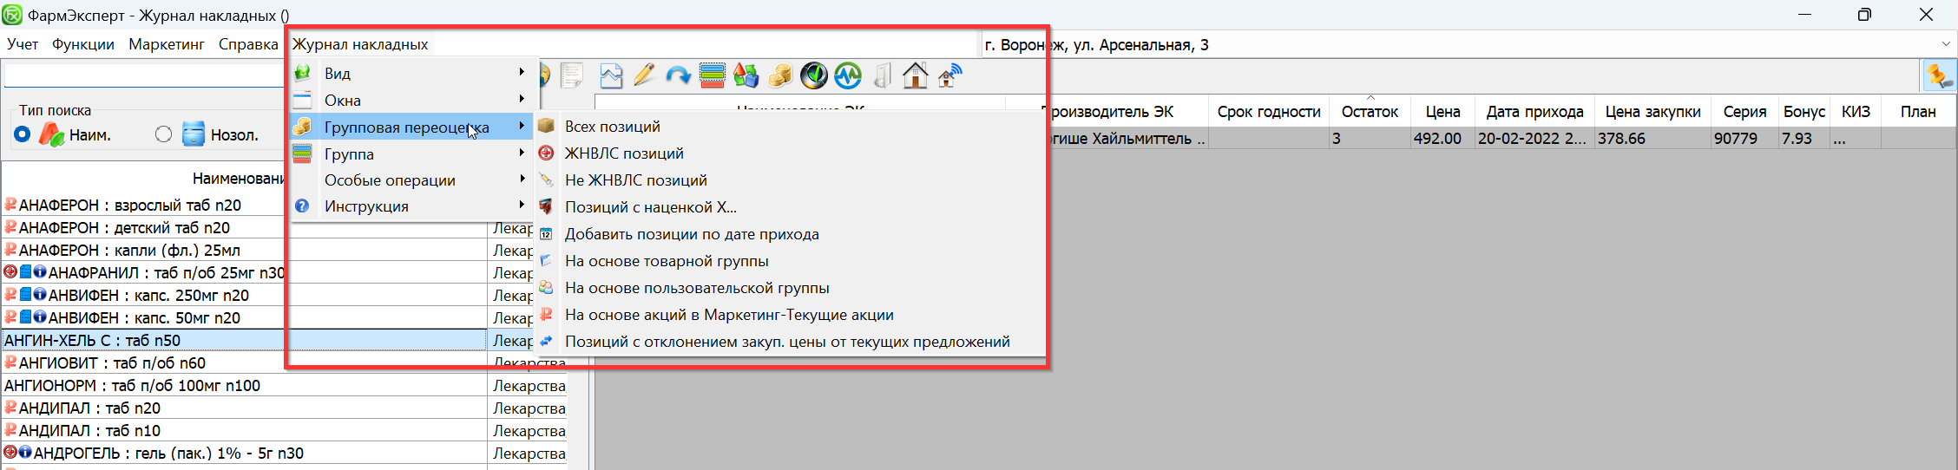Select the 'Нозол.' search type radio button
The height and width of the screenshot is (470, 1958).
coord(163,134)
